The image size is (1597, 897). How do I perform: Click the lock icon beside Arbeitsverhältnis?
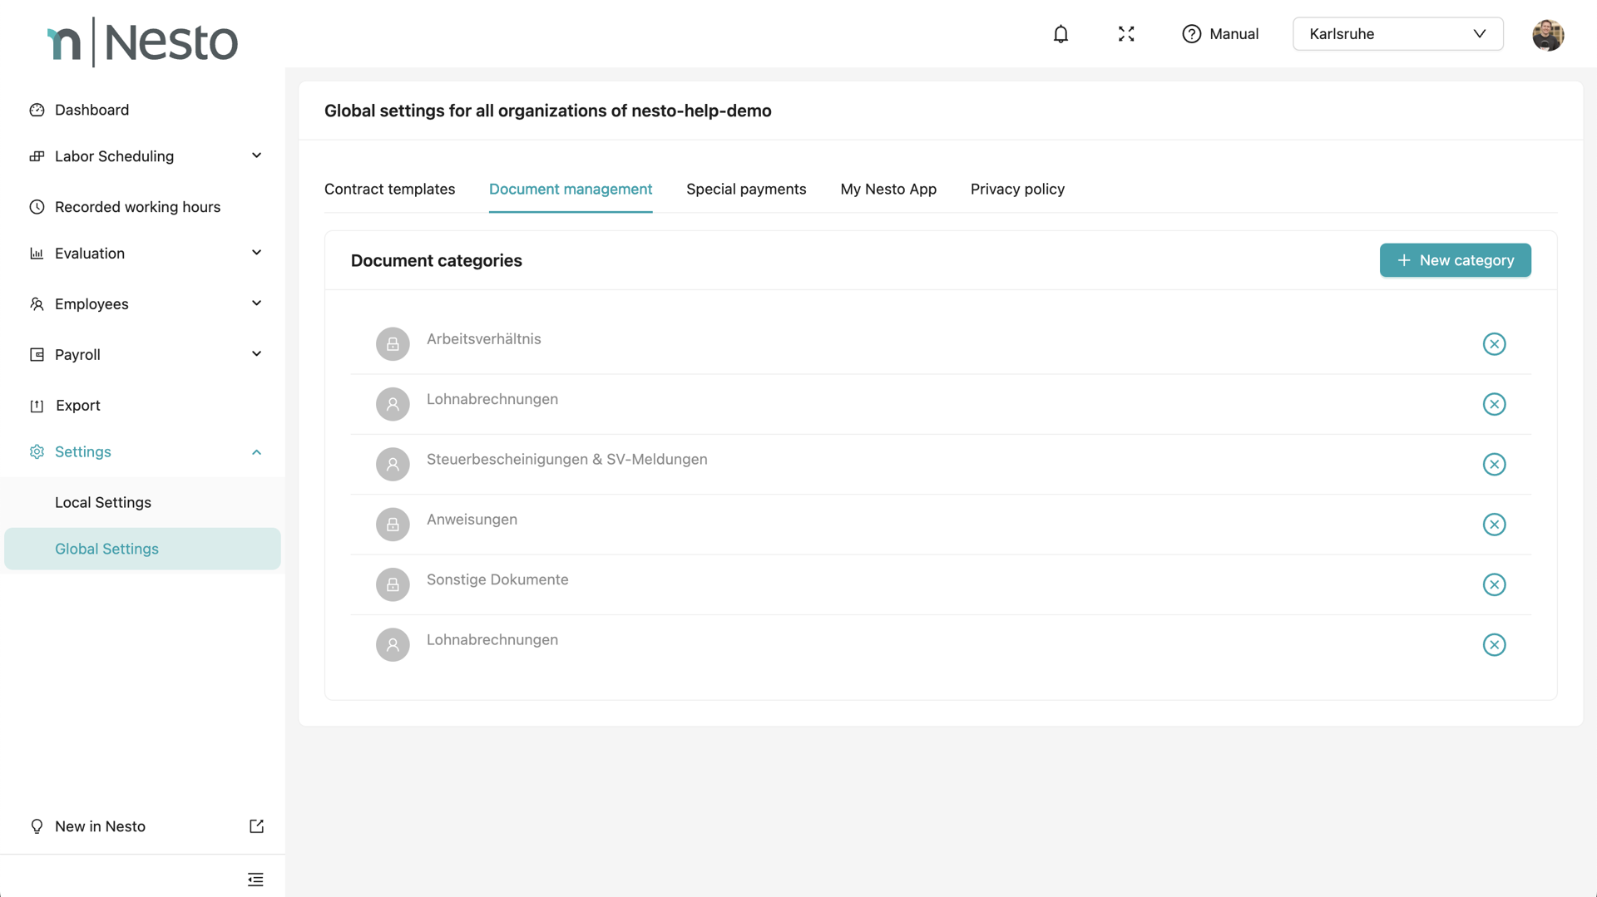(393, 344)
